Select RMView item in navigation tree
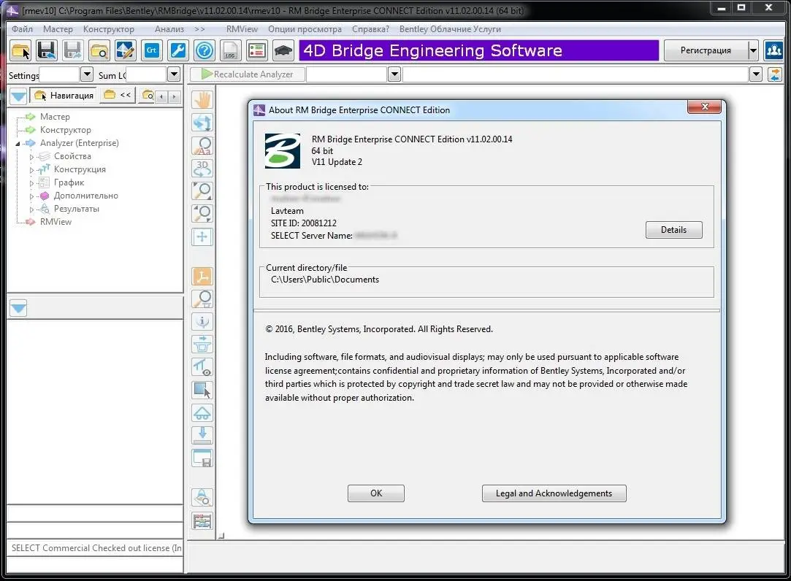Viewport: 791px width, 581px height. (56, 221)
